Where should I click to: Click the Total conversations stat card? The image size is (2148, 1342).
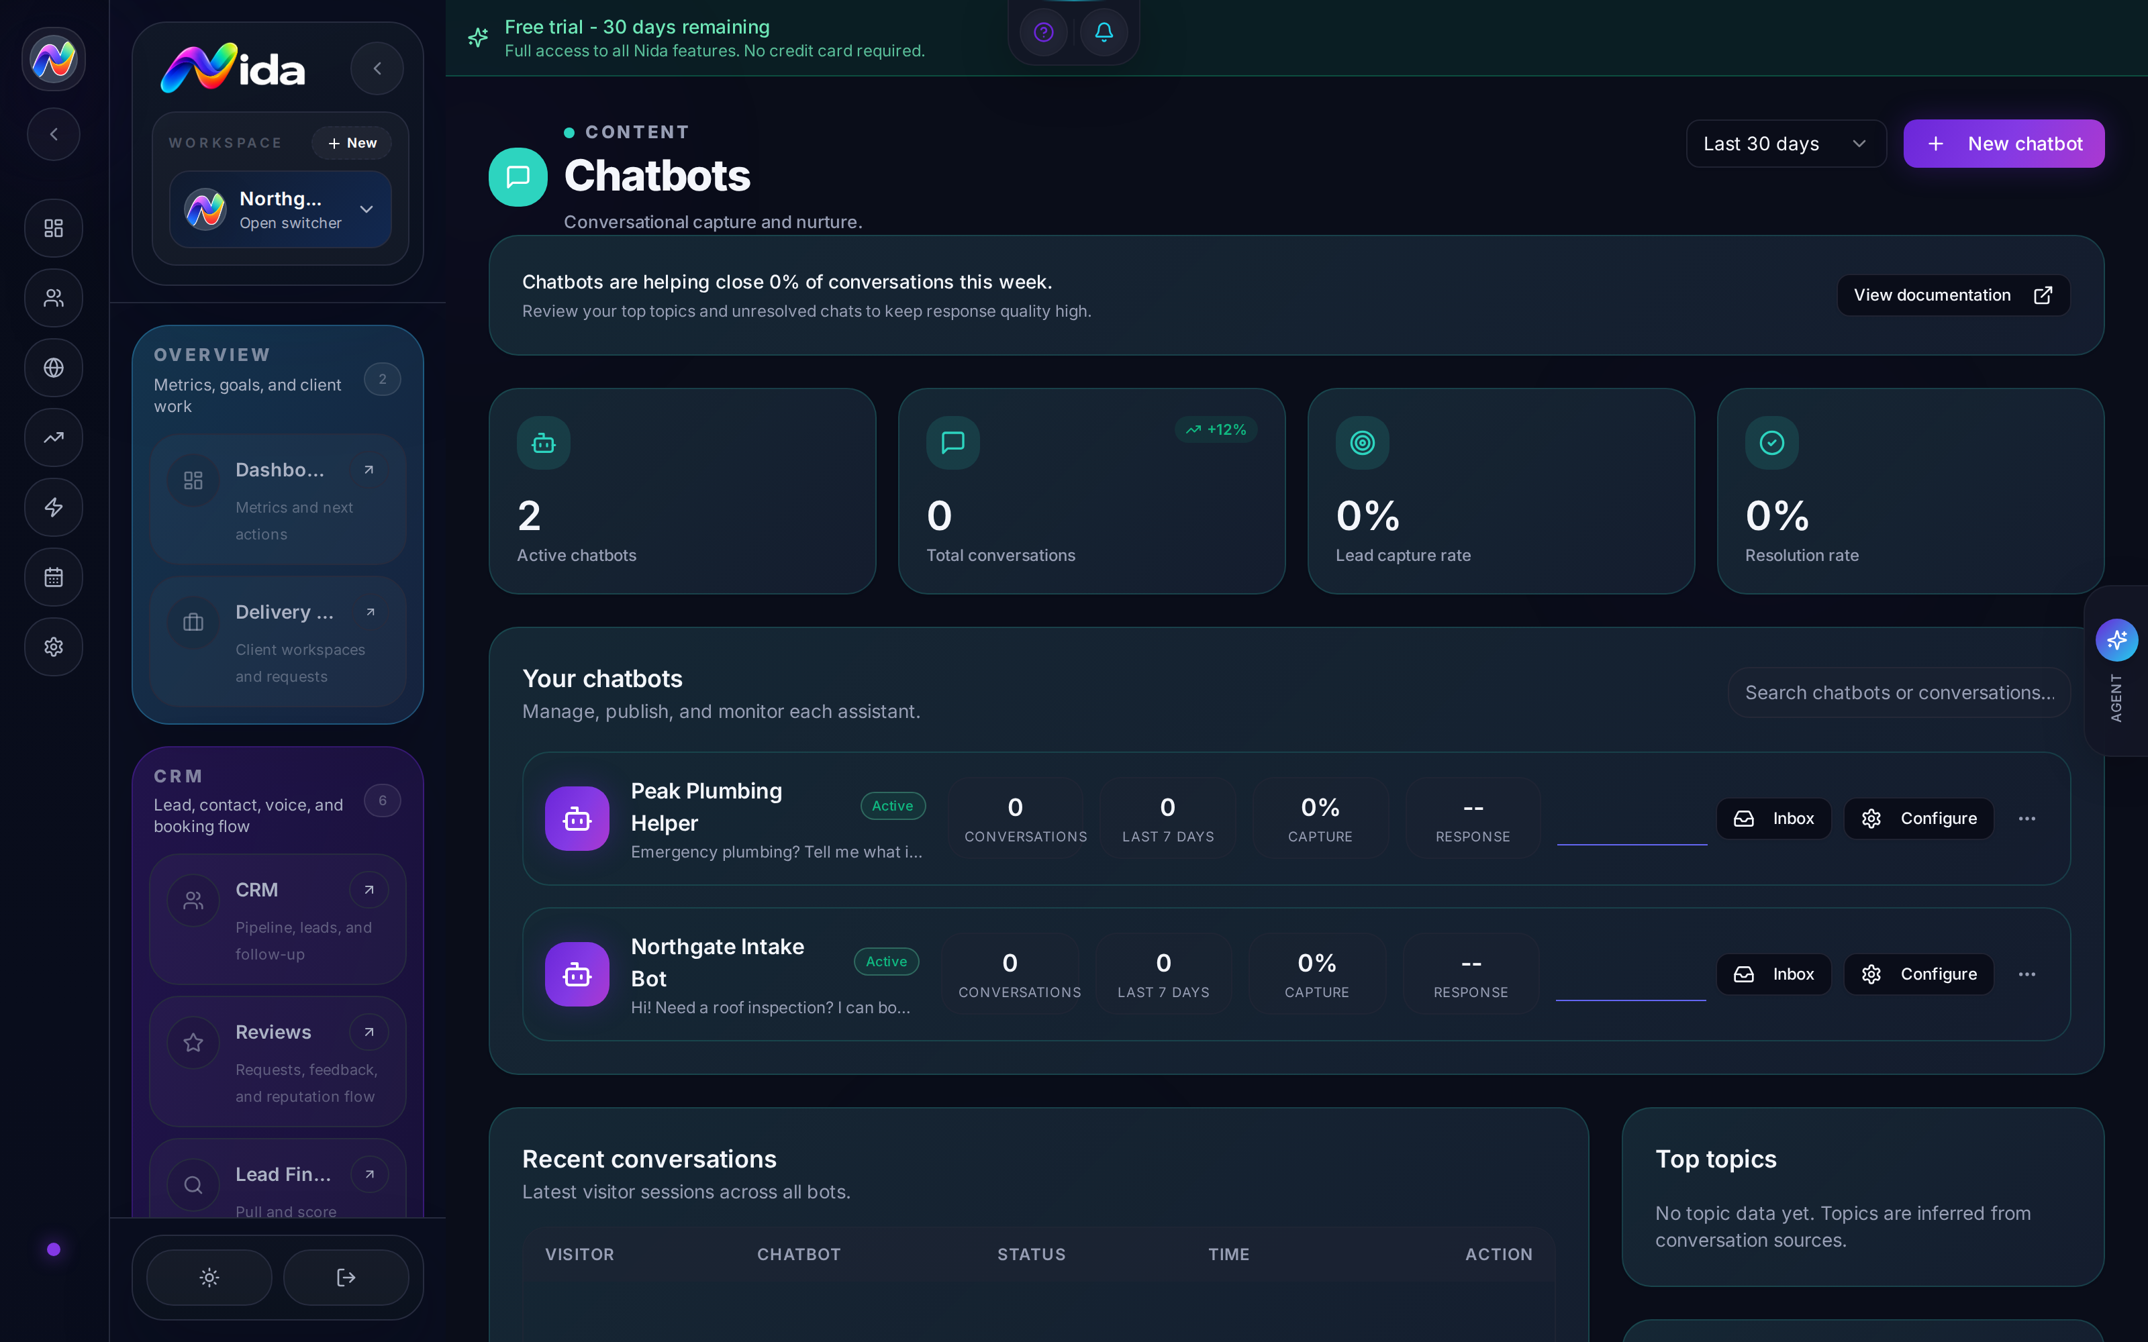coord(1091,491)
